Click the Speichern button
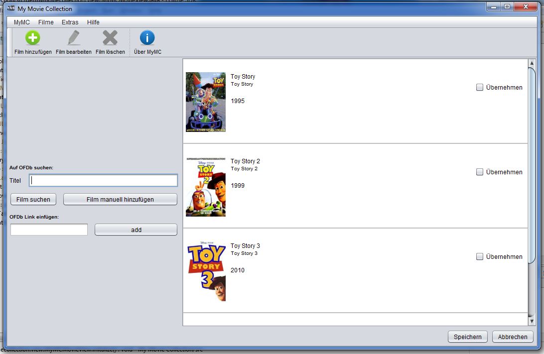This screenshot has width=544, height=354. (468, 337)
